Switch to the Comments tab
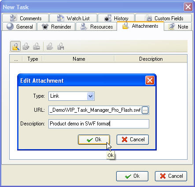Screen dimensions: 195x187 [x=26, y=18]
